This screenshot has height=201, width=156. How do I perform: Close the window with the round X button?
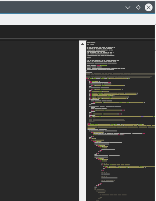(x=149, y=7)
